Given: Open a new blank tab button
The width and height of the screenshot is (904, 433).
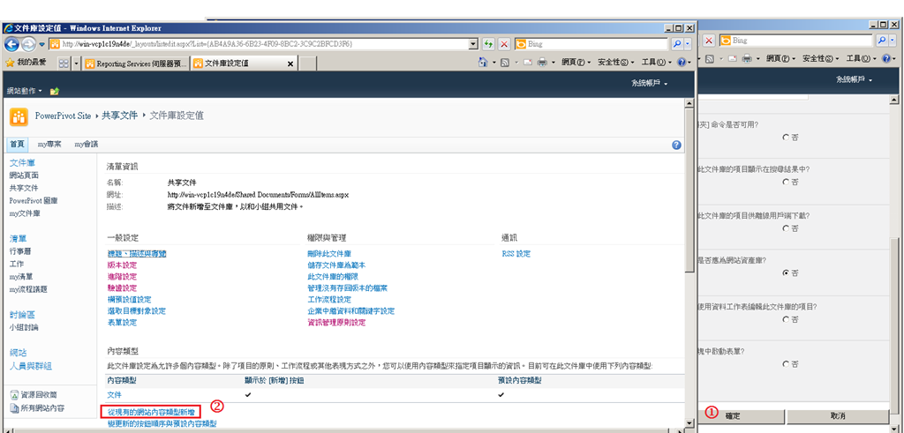Looking at the screenshot, I should click(x=308, y=63).
